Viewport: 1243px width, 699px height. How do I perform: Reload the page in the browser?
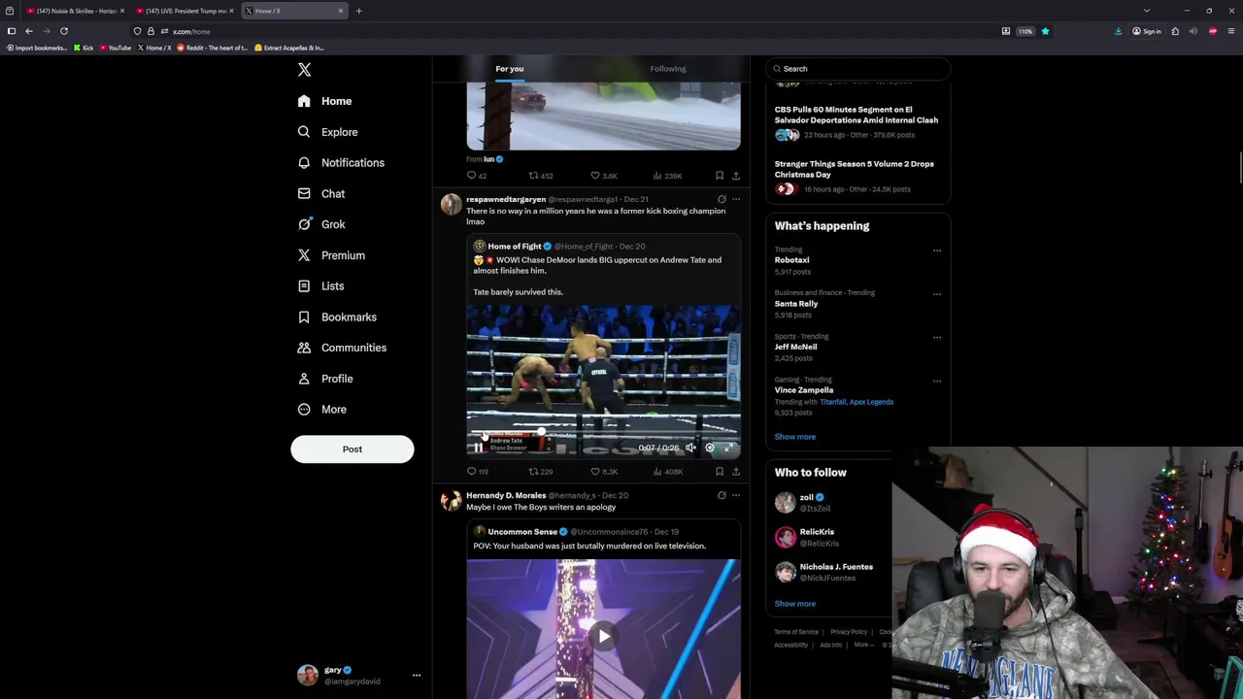[64, 31]
